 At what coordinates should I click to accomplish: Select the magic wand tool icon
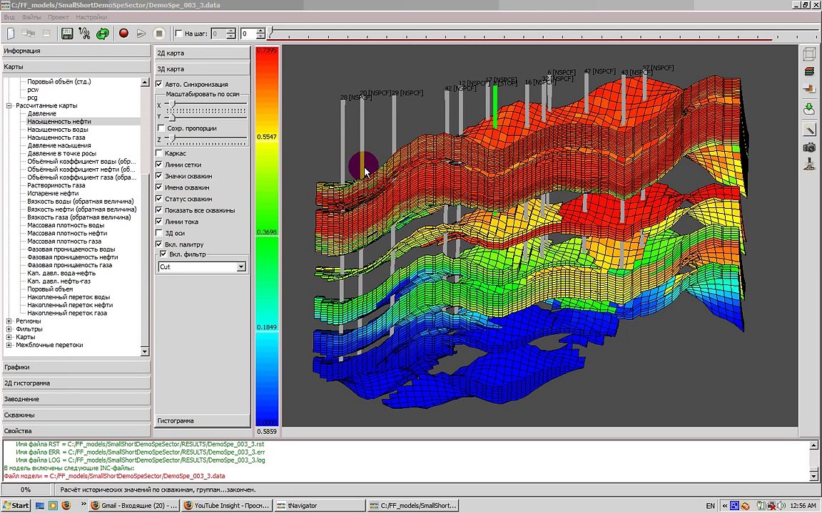tap(809, 130)
